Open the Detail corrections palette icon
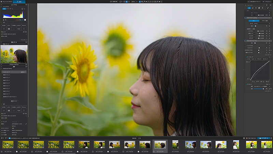The width and height of the screenshot is (273, 154). pyautogui.click(x=256, y=8)
